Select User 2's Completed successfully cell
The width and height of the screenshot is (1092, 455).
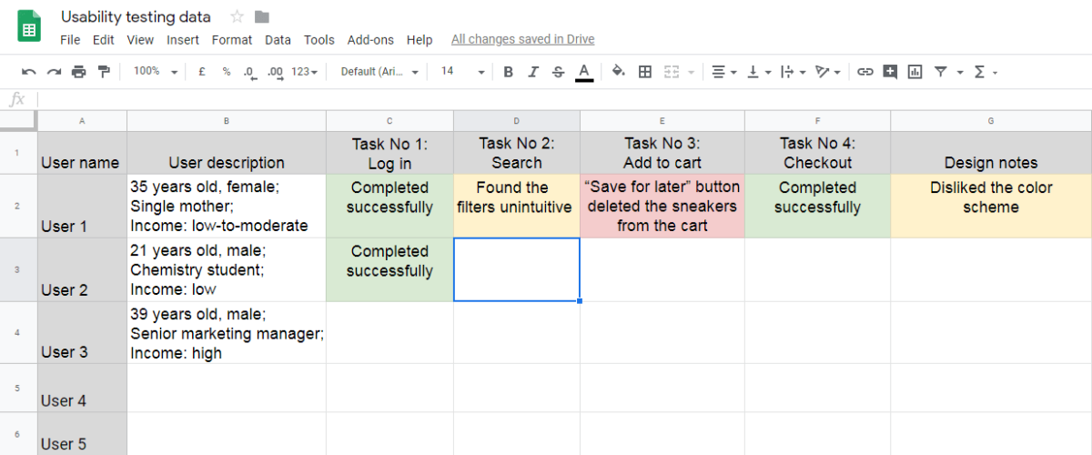[389, 270]
